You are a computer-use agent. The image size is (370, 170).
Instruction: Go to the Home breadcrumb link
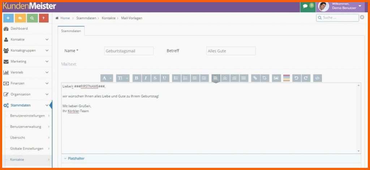point(65,18)
